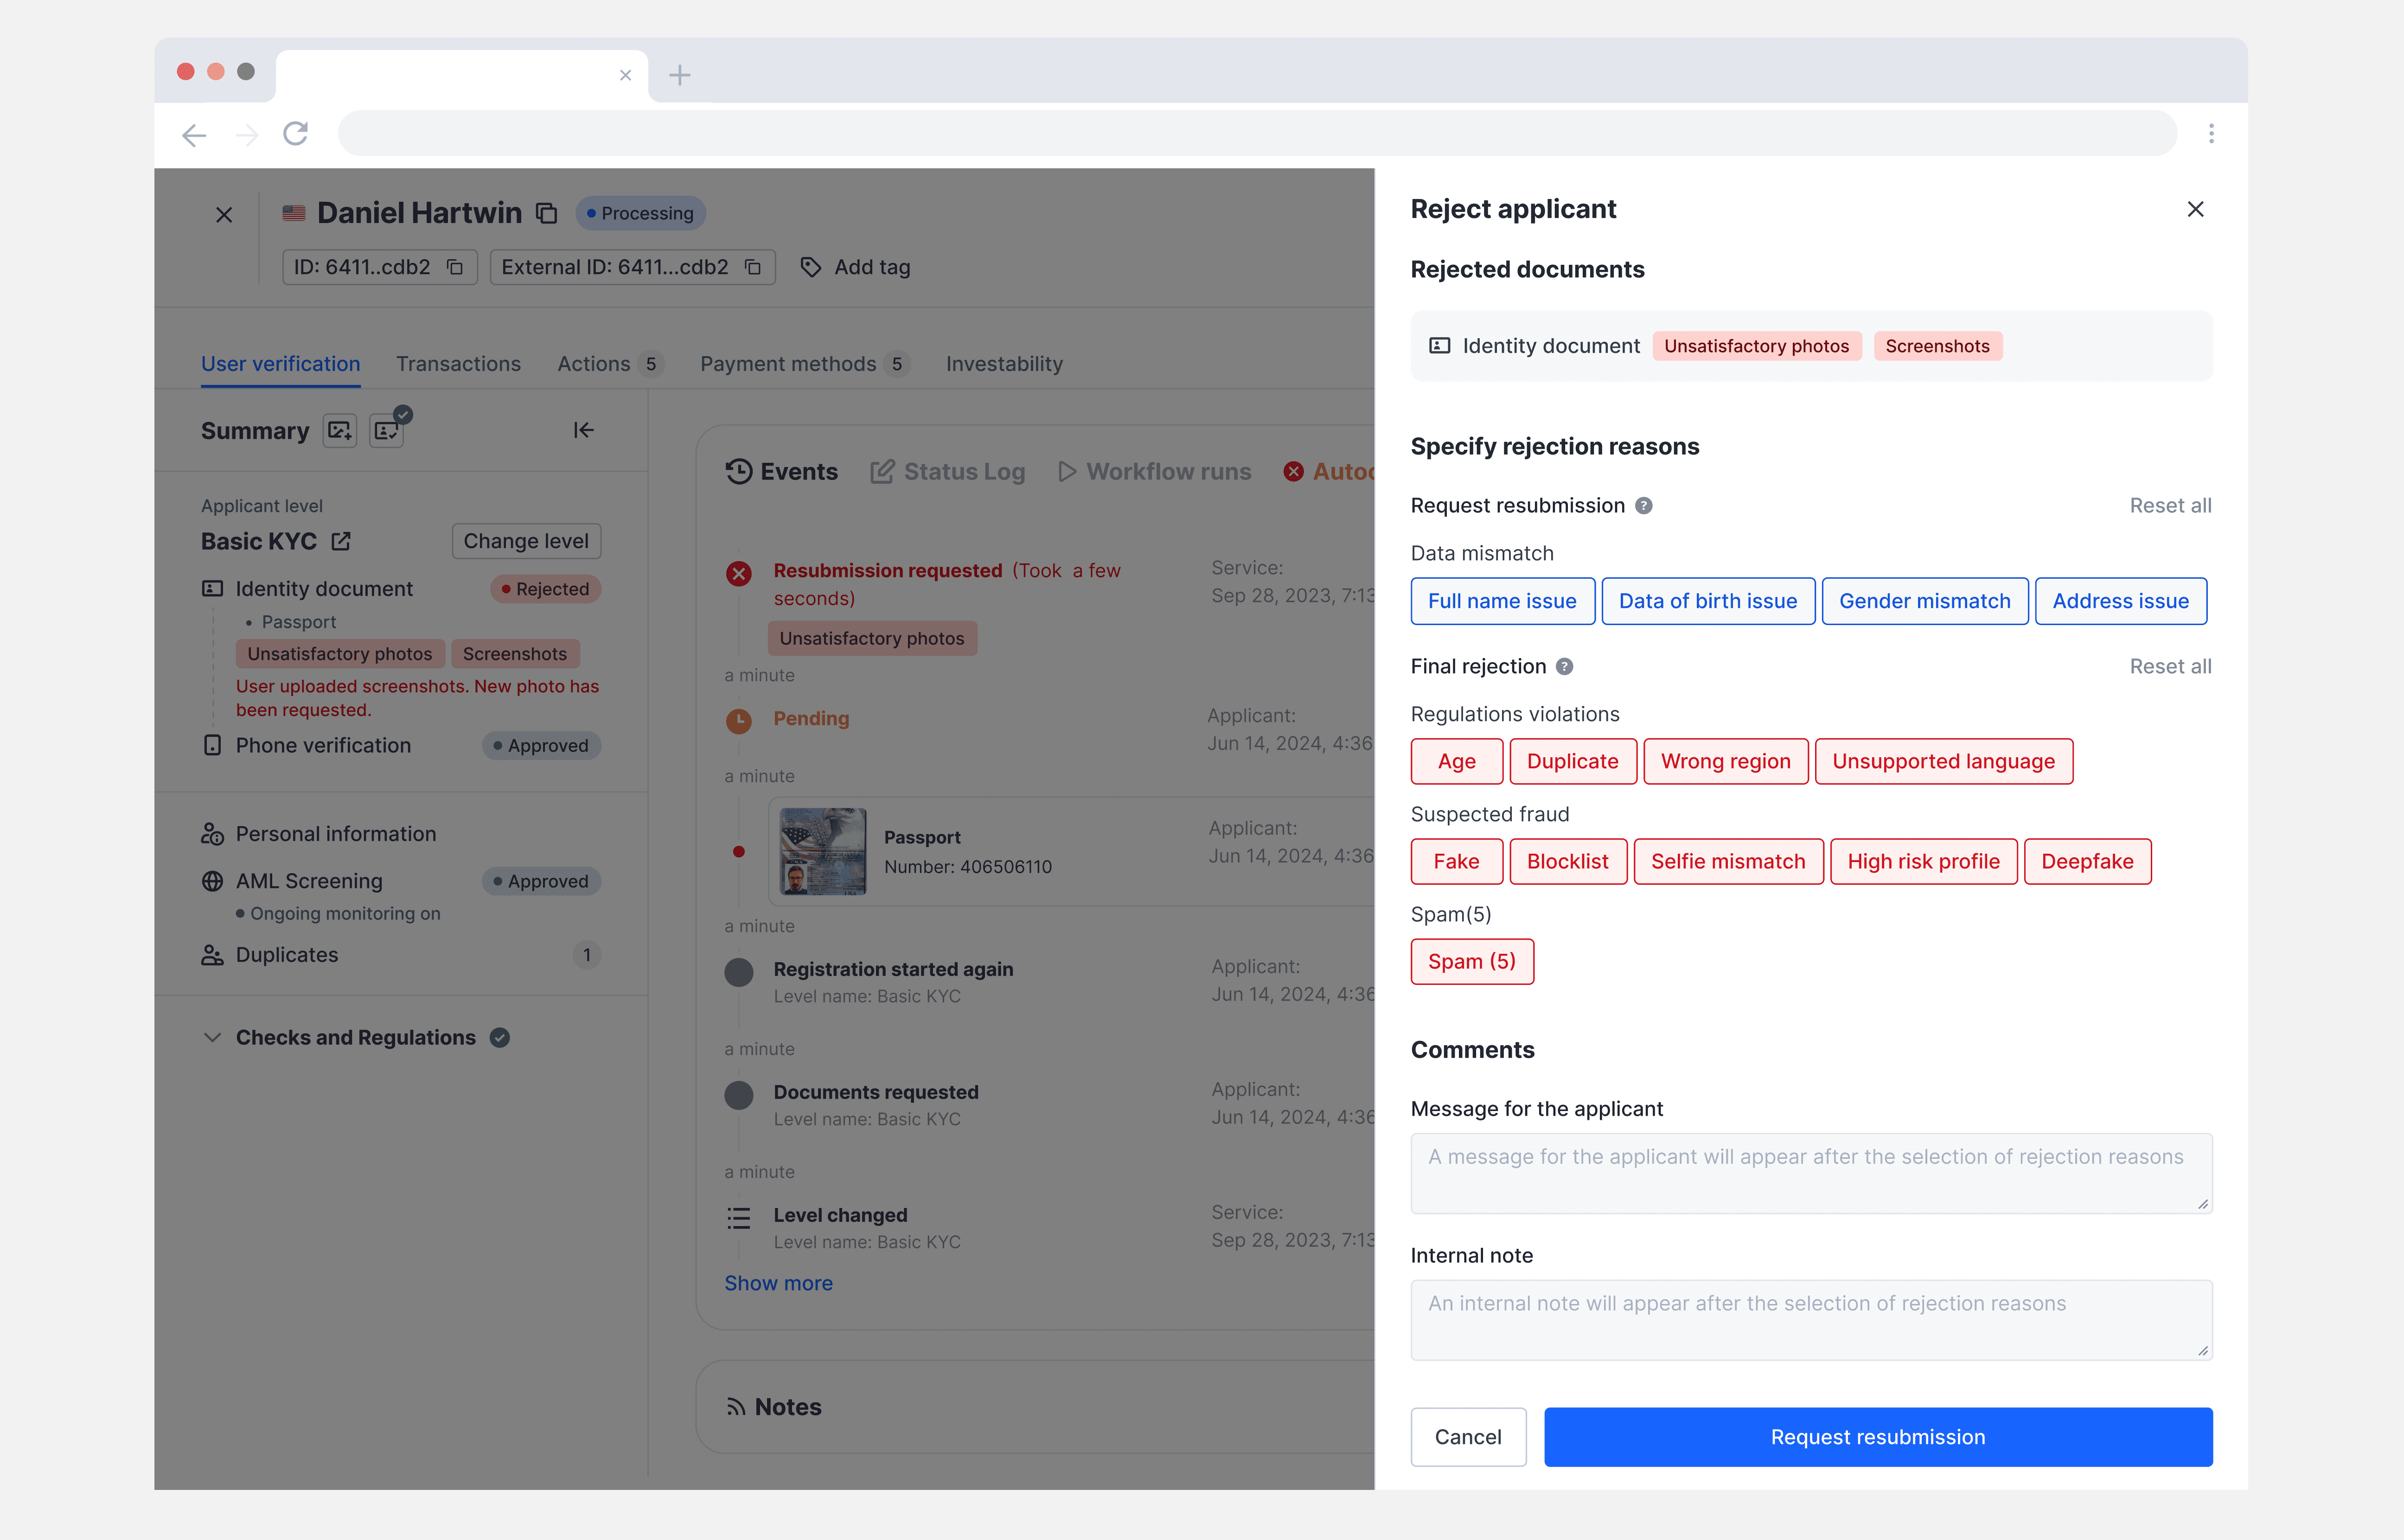Click the Notes feed icon
Image resolution: width=2404 pixels, height=1540 pixels.
coord(736,1407)
